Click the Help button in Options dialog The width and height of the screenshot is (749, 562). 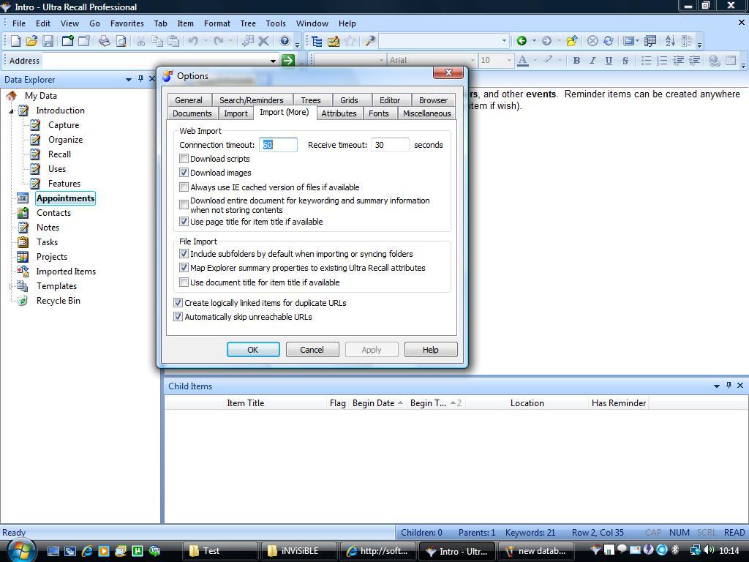tap(430, 350)
